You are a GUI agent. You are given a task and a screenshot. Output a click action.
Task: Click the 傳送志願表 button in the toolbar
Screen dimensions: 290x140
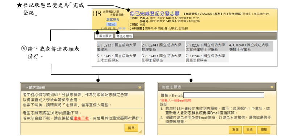pyautogui.click(x=124, y=36)
